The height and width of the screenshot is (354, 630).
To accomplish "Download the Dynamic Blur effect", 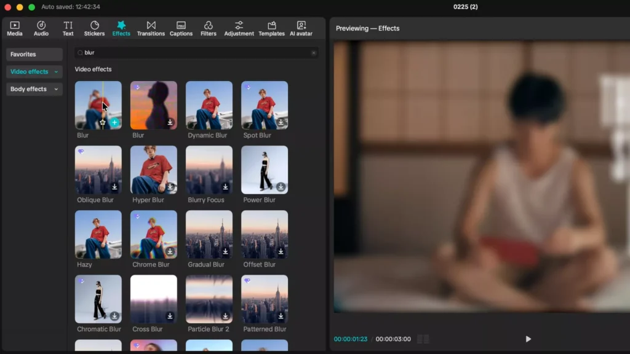I will click(226, 122).
